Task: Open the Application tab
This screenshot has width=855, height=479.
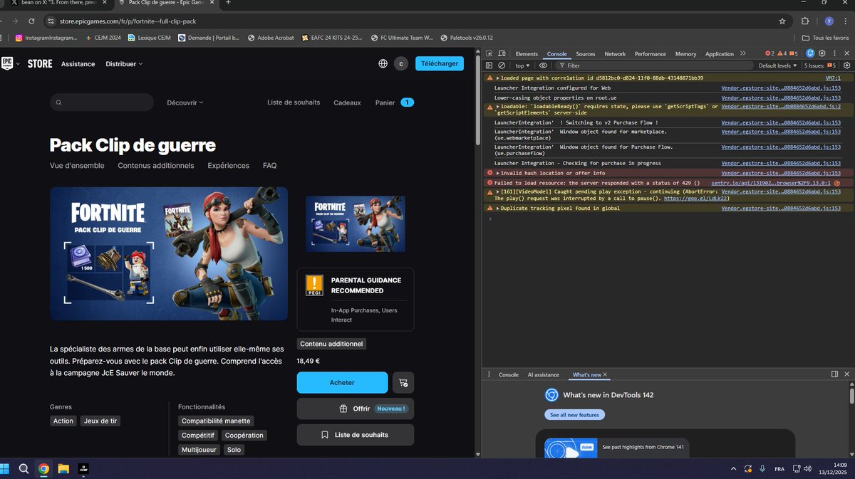Action: click(x=720, y=54)
